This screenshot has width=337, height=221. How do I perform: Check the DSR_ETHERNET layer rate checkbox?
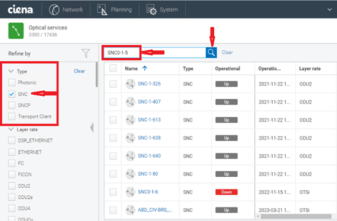[12, 141]
